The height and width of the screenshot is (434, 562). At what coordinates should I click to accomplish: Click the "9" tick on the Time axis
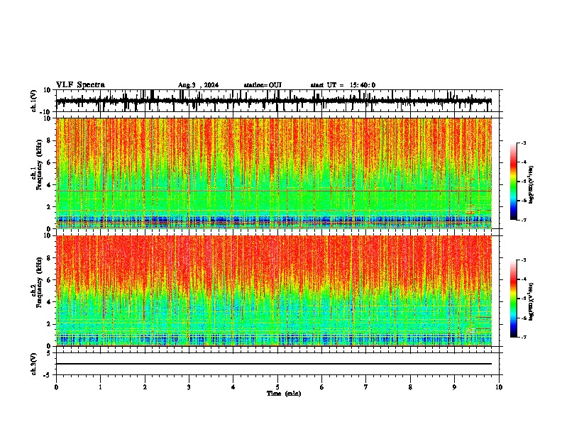(x=454, y=387)
